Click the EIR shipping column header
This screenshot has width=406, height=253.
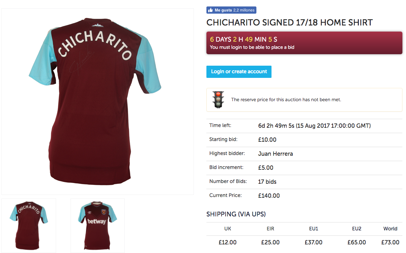coord(270,229)
